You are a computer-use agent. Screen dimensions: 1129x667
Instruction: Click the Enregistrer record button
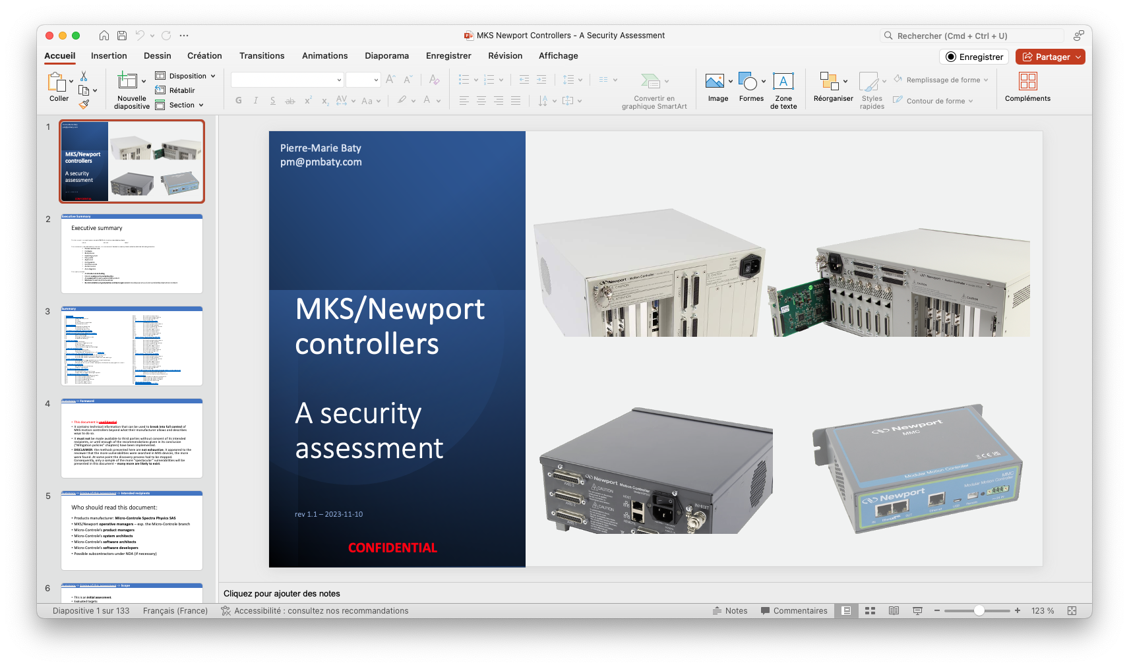pos(974,57)
